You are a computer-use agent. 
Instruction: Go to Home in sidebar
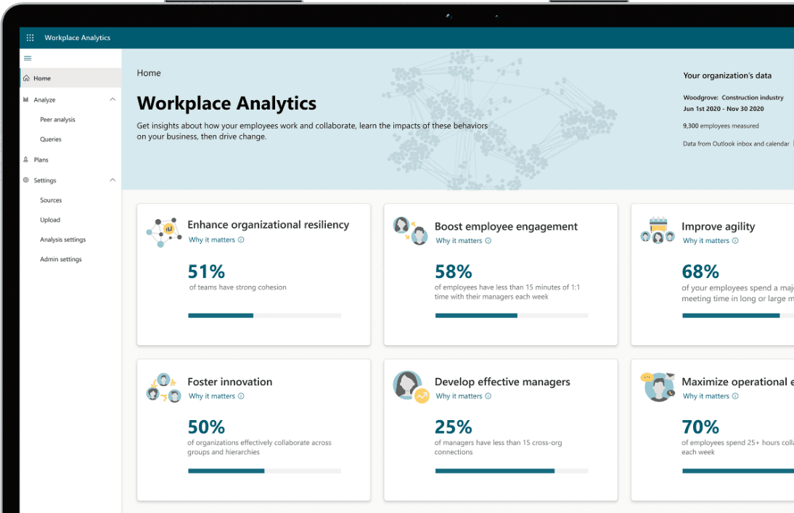tap(70, 78)
